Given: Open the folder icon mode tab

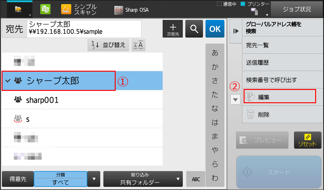Looking at the screenshot, I should (x=19, y=9).
